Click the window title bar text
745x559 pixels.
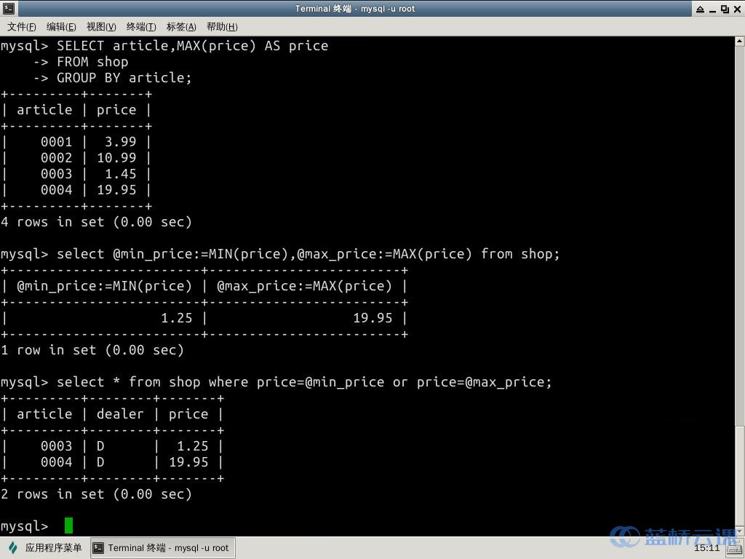click(x=354, y=9)
